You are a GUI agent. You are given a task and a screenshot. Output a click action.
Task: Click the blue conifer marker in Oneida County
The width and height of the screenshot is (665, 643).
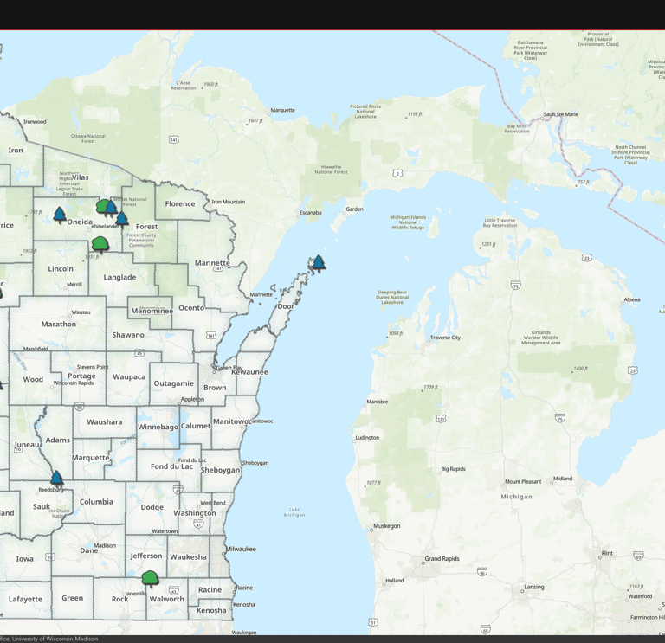(60, 215)
